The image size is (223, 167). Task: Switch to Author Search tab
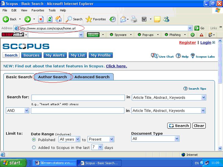point(52,77)
